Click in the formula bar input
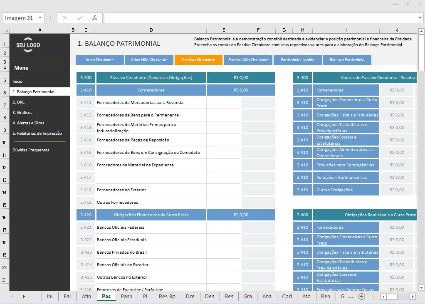Screen dimensions: 425x304 click(260, 18)
